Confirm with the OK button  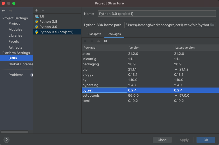[x=206, y=140]
